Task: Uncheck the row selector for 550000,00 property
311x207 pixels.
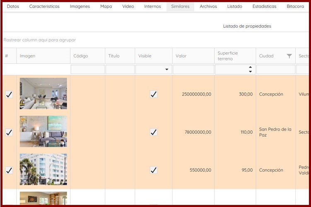Action: coord(9,170)
